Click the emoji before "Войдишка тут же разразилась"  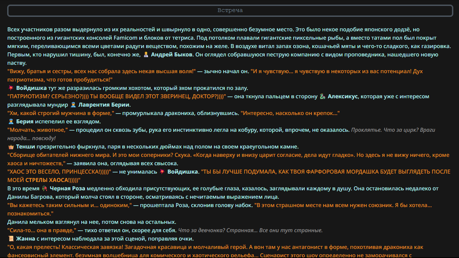tap(10, 88)
